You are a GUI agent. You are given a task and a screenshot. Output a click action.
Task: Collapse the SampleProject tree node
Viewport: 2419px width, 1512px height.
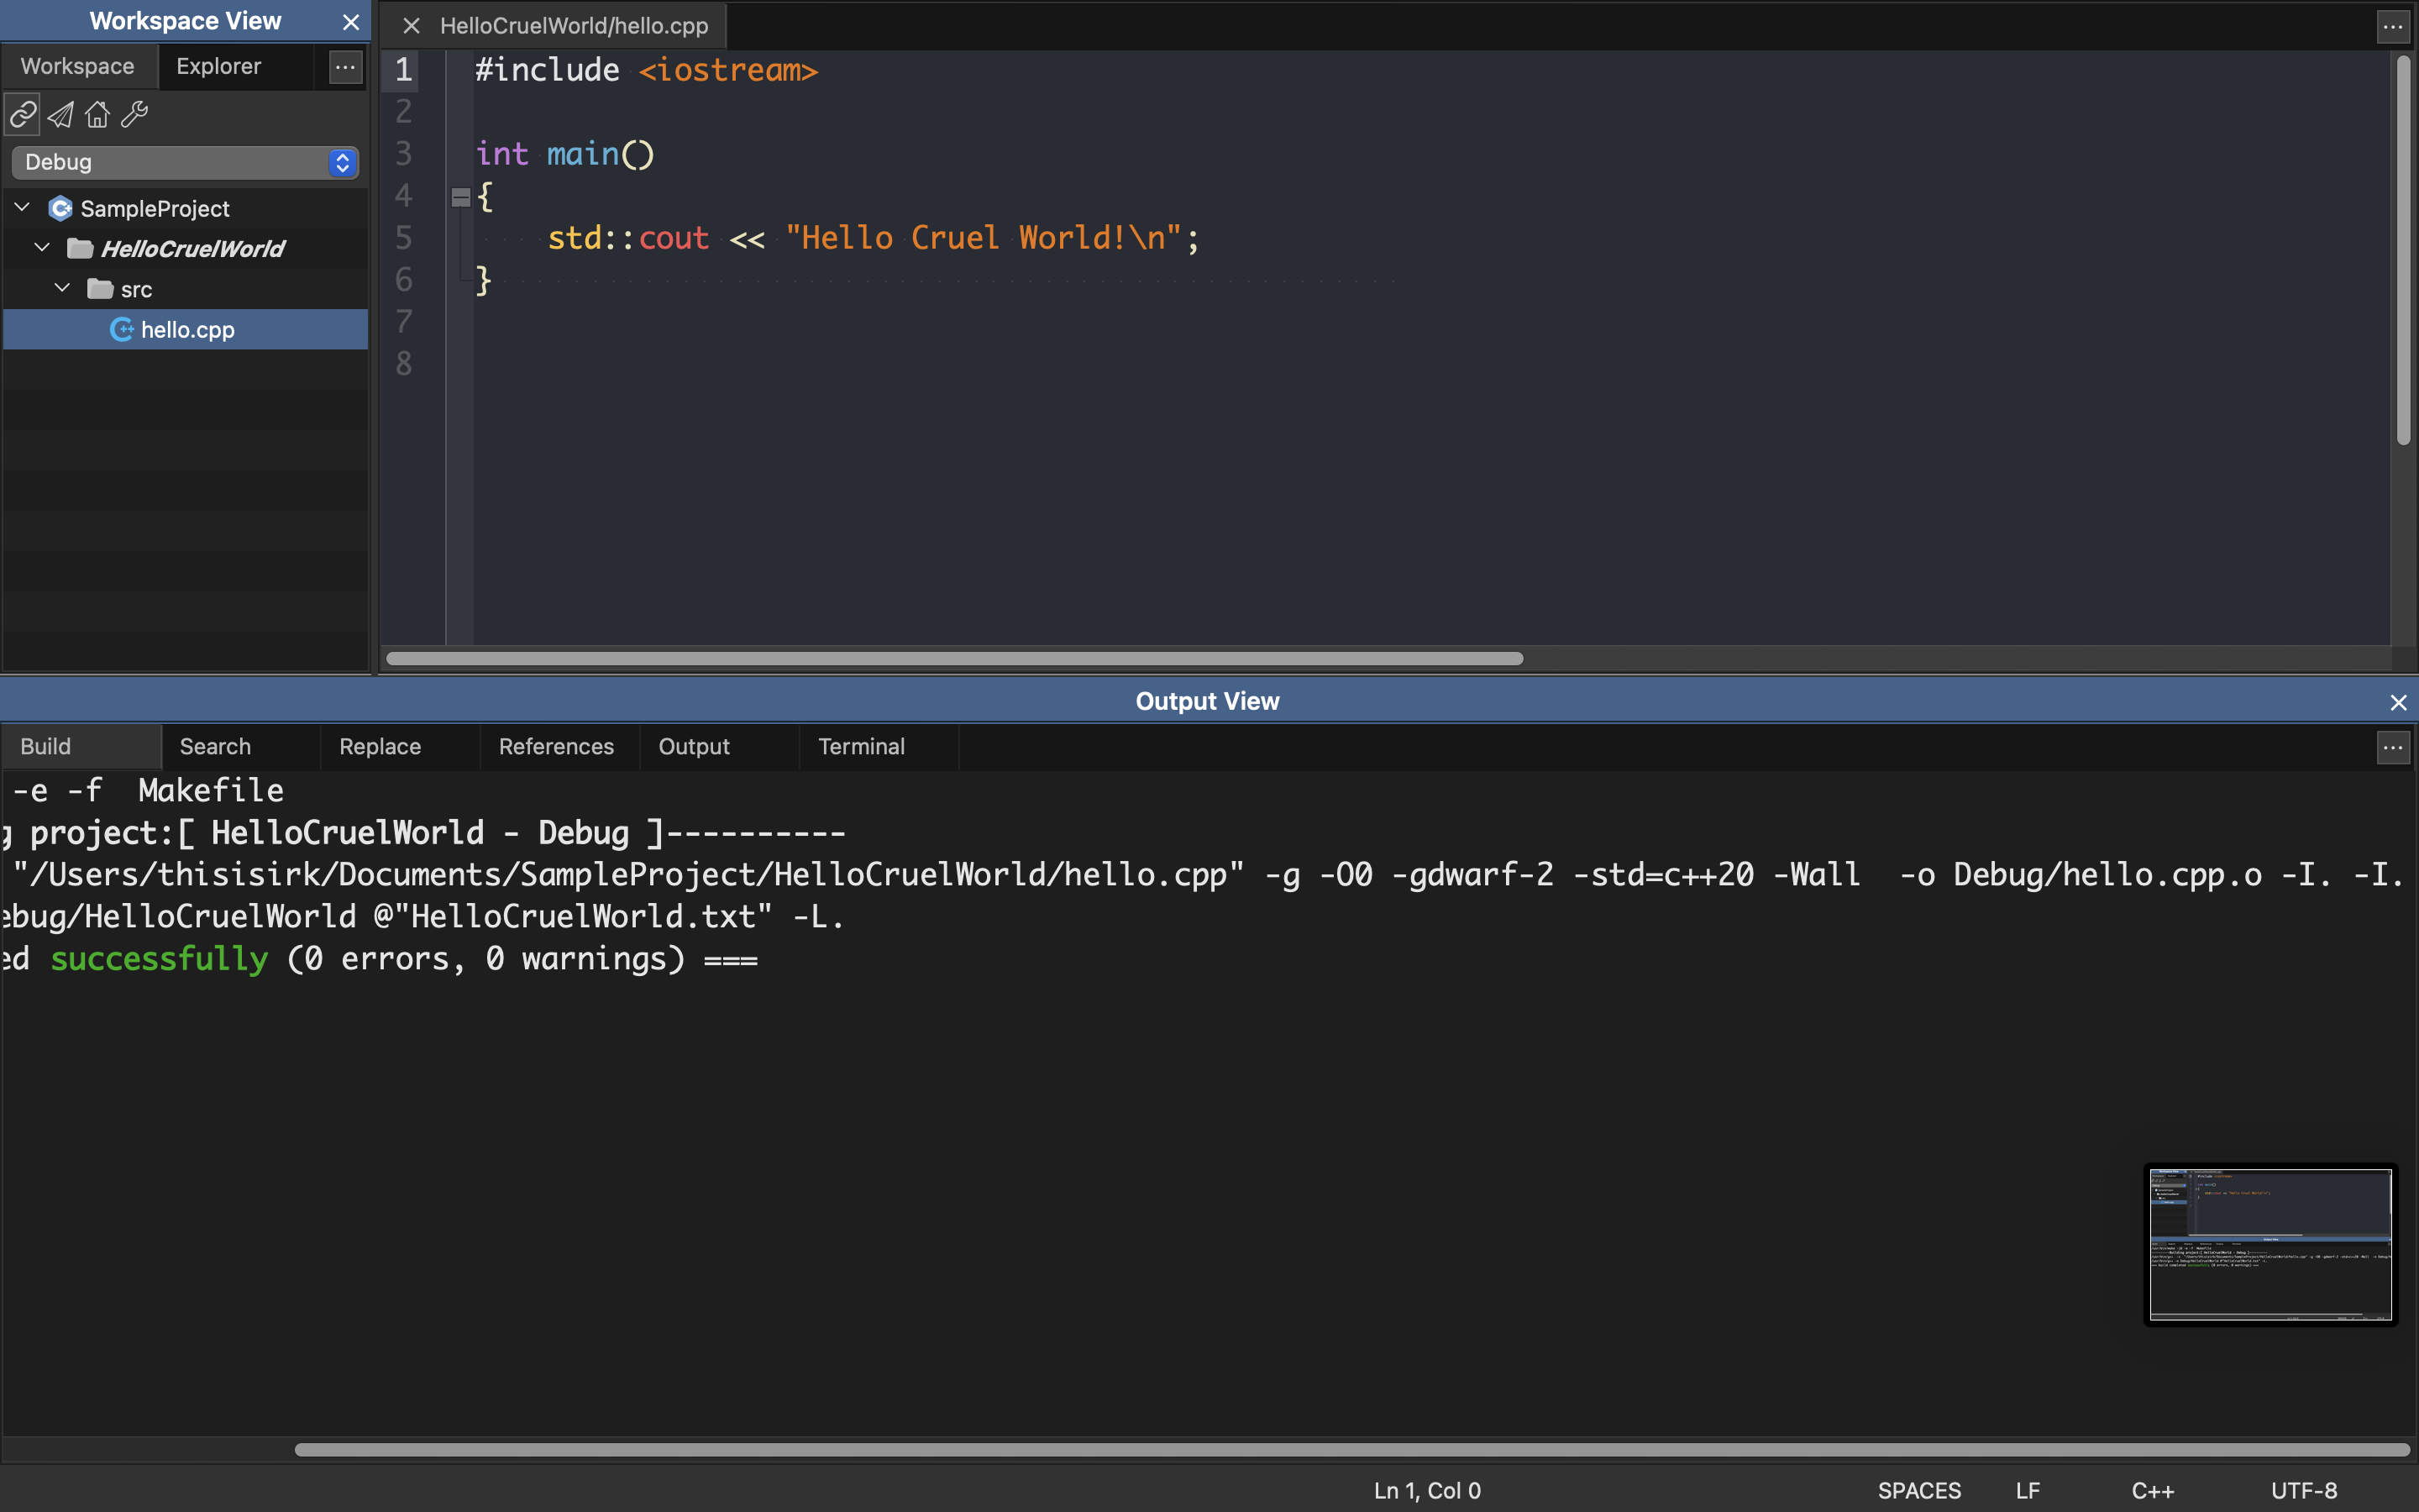(x=22, y=207)
